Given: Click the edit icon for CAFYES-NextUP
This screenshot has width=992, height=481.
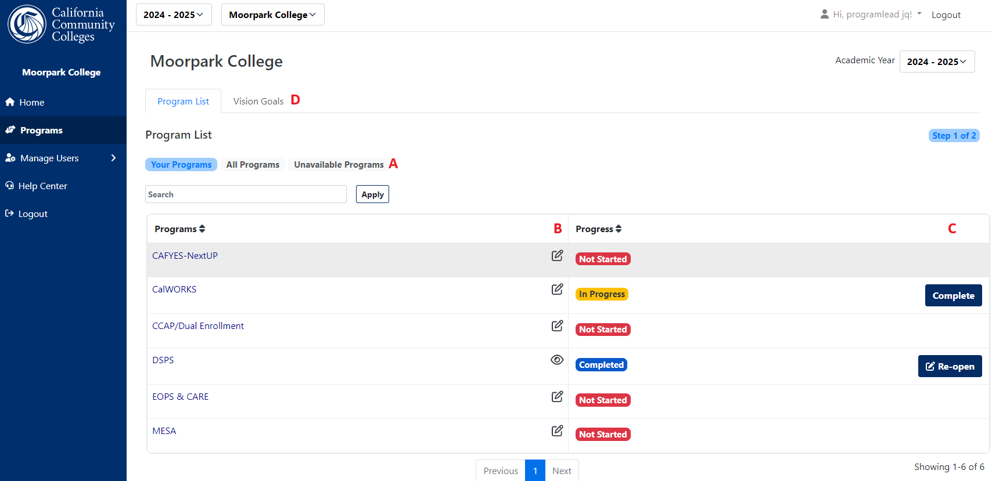Looking at the screenshot, I should click(x=557, y=255).
